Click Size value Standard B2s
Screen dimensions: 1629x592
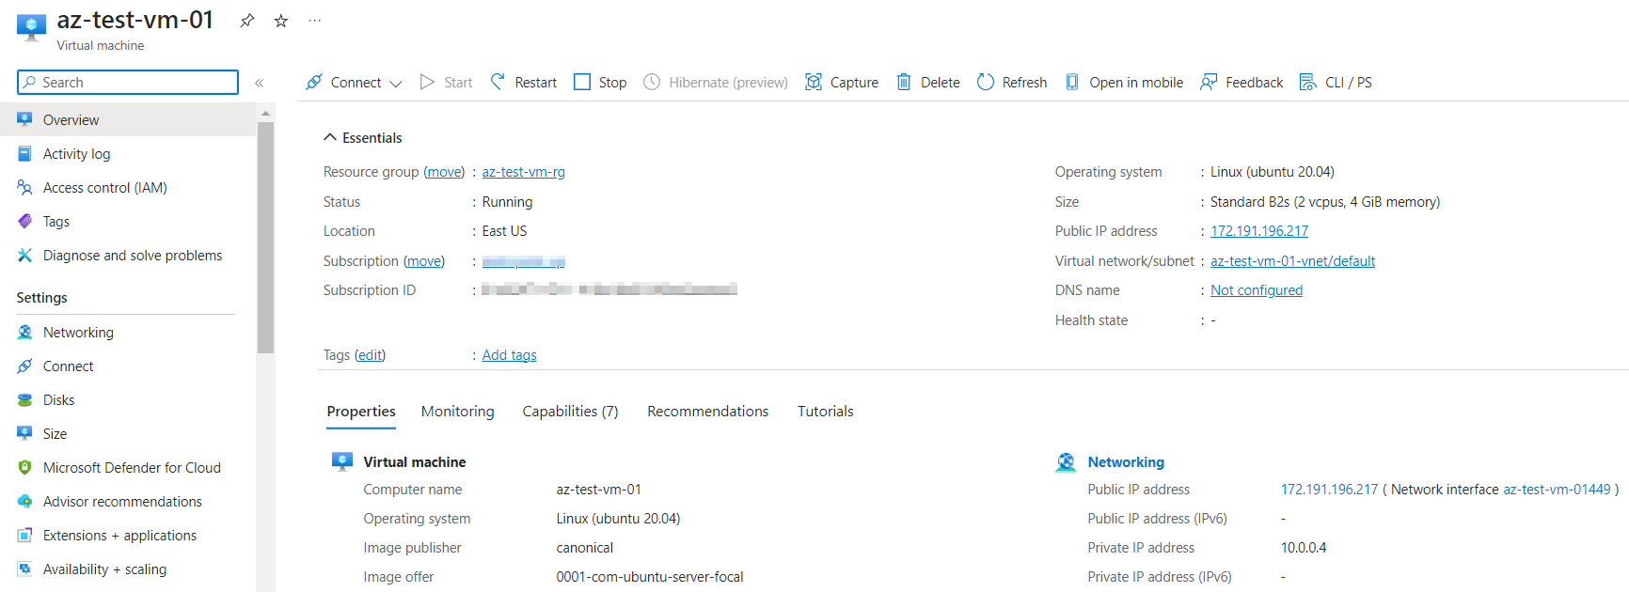(1325, 202)
